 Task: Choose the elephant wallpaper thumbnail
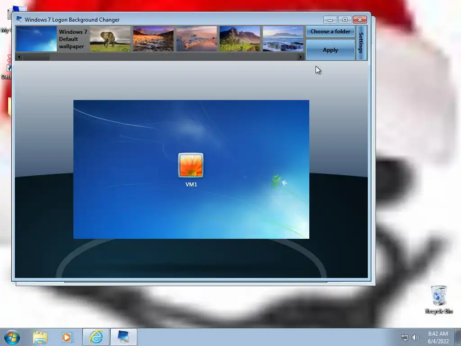(x=110, y=39)
